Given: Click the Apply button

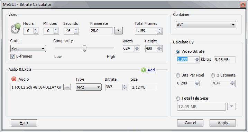Looking at the screenshot, I should coord(223,123).
